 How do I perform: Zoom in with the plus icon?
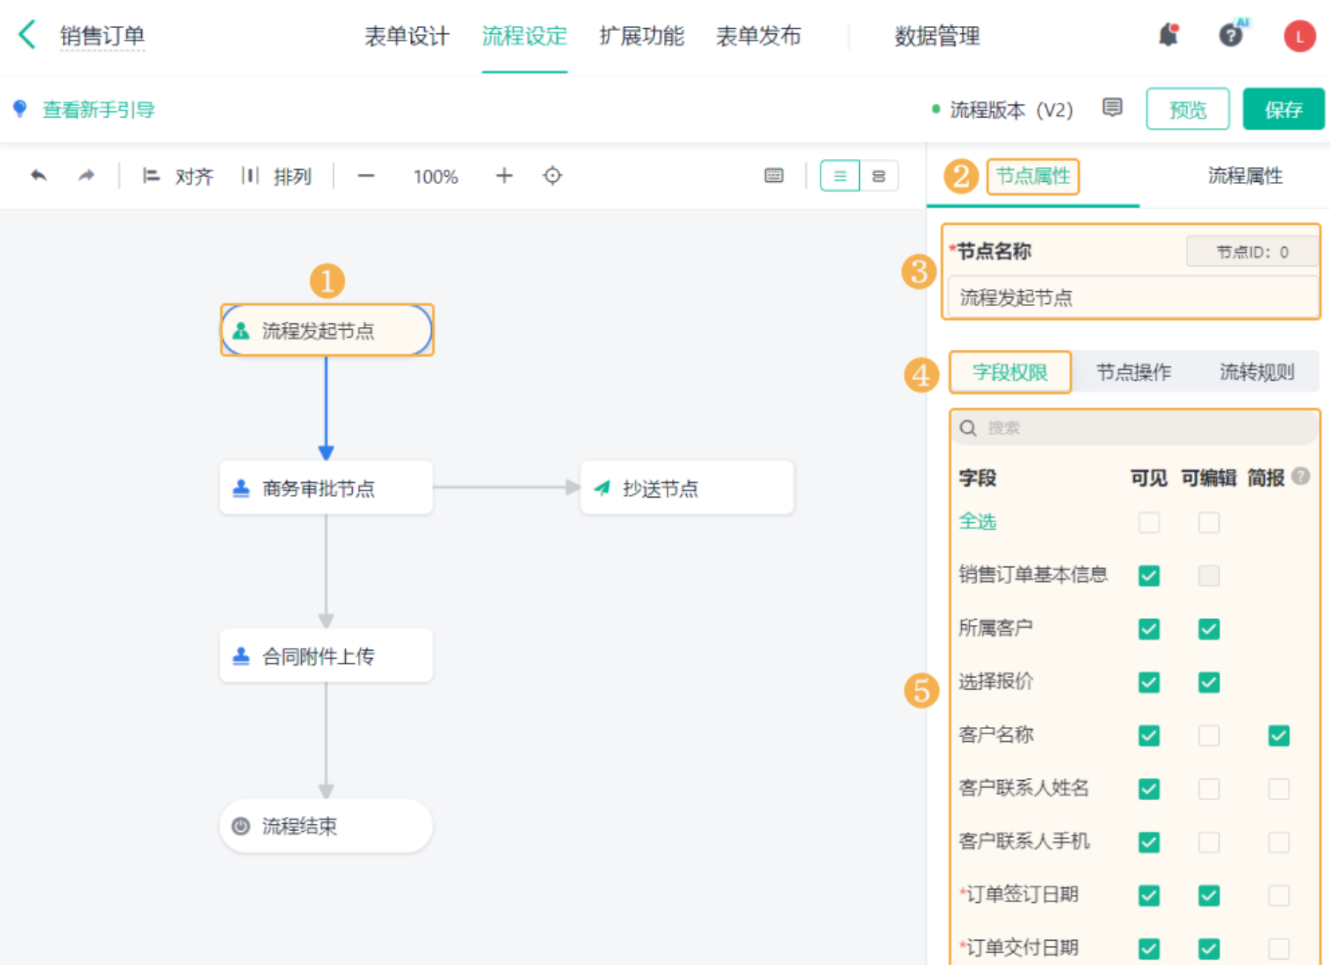pyautogui.click(x=504, y=176)
